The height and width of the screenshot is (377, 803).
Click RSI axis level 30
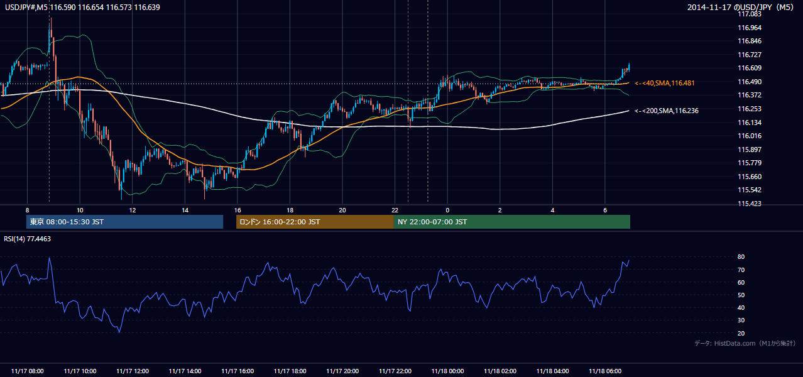tap(741, 320)
